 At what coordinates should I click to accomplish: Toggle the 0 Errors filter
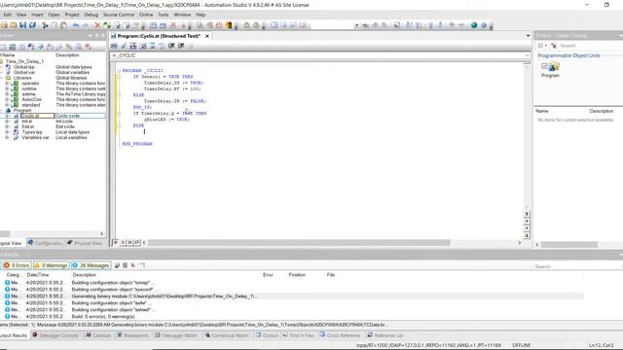coord(17,265)
